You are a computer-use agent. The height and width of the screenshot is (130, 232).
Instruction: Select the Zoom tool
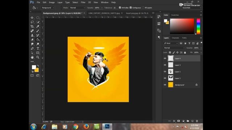click(x=38, y=57)
